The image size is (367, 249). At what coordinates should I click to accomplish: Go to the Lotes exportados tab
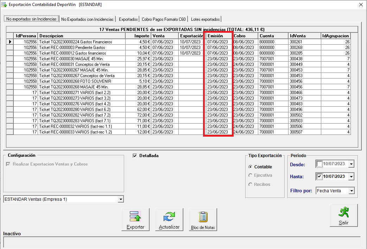click(x=205, y=19)
